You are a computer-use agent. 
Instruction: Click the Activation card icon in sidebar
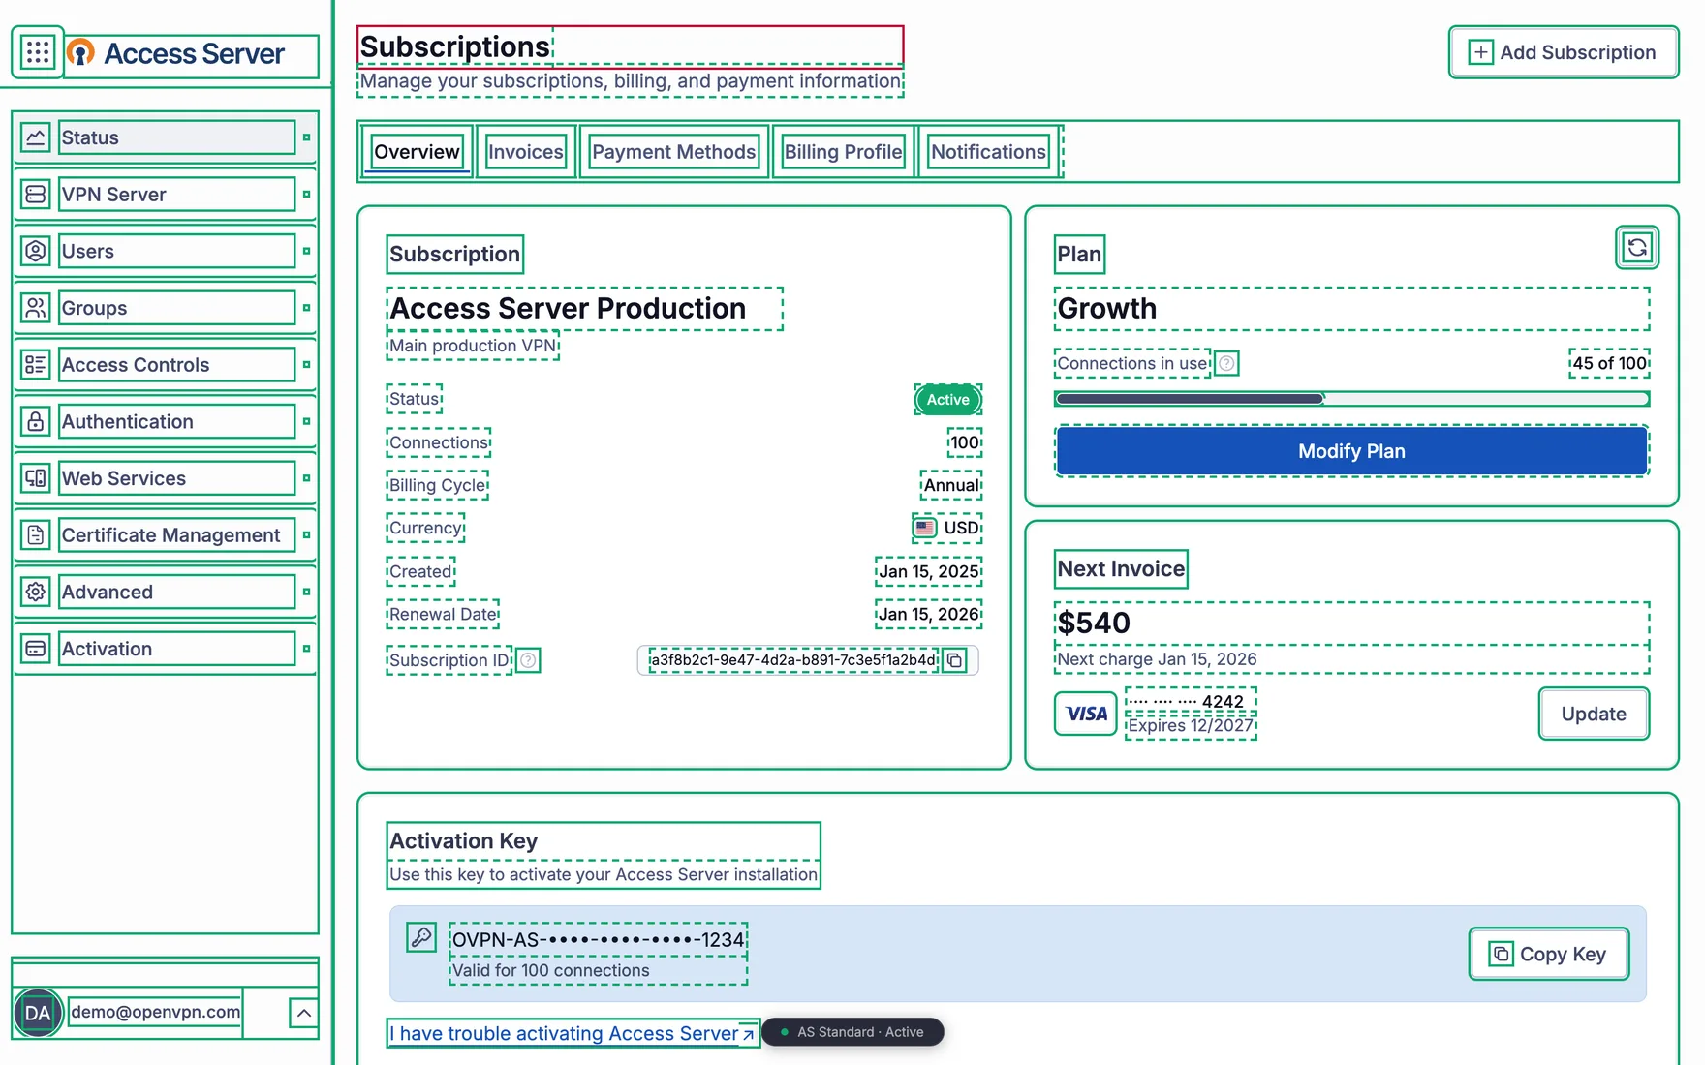(36, 649)
